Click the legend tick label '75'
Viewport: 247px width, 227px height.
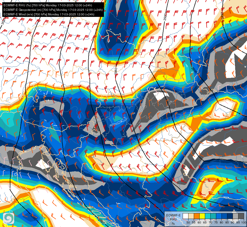[x=216, y=223]
